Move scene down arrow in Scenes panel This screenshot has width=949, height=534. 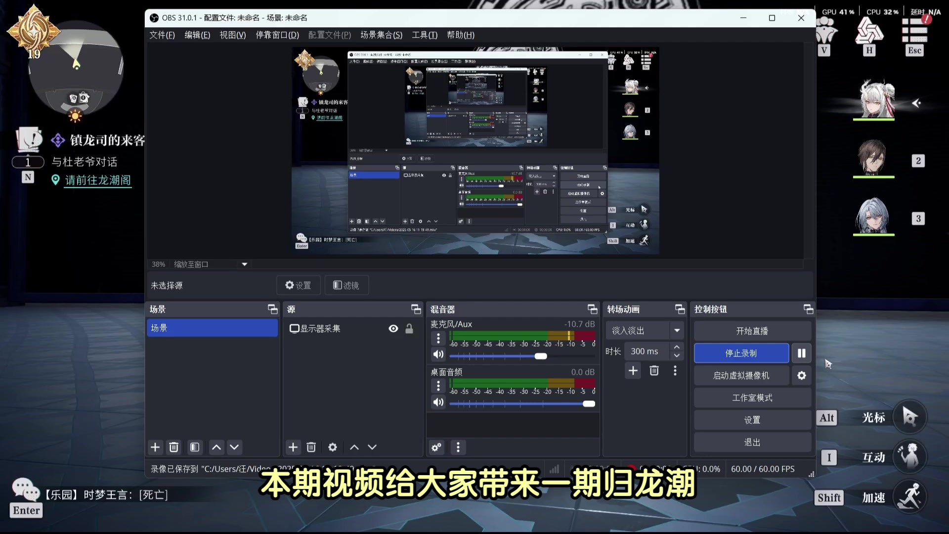click(x=234, y=447)
